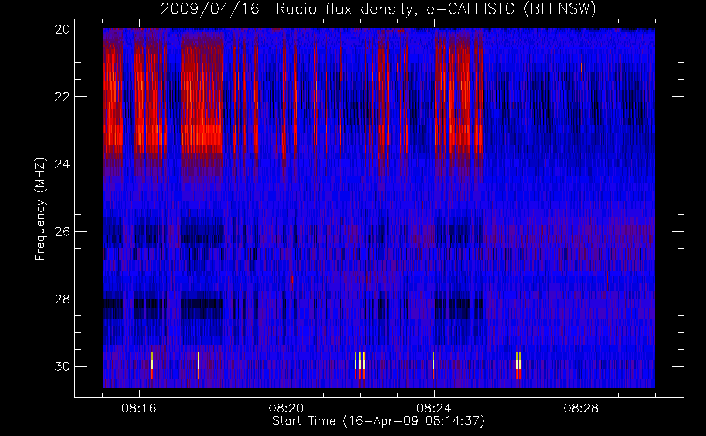Viewport: 706px width, 436px height.
Task: Click the time tick label '08:20'
Action: [286, 409]
